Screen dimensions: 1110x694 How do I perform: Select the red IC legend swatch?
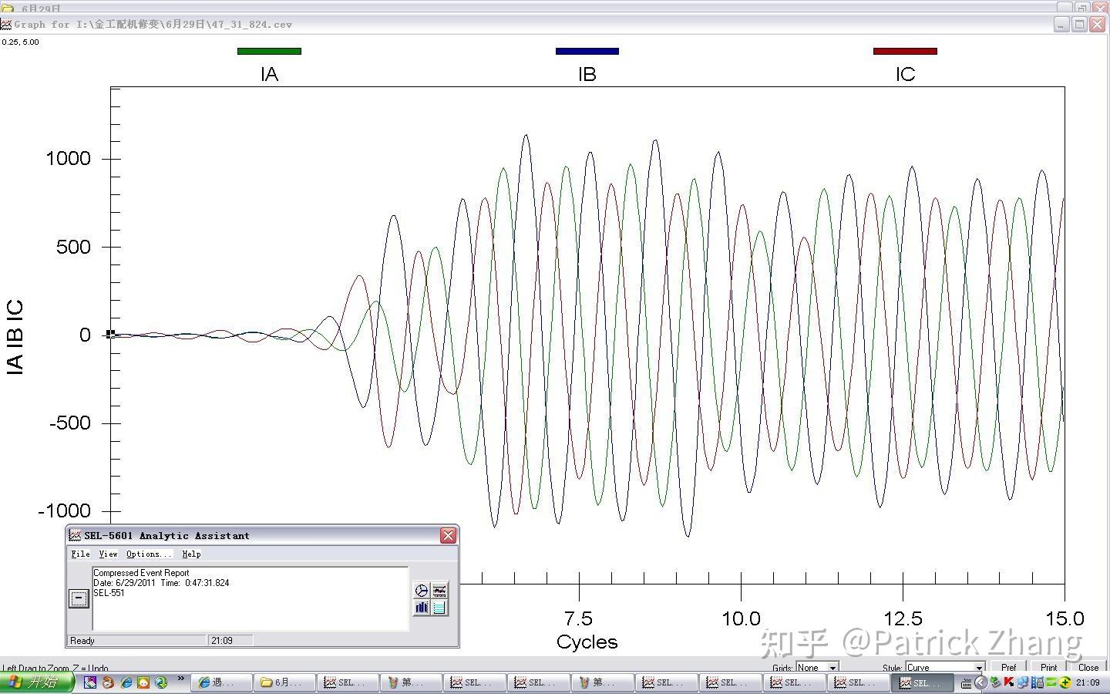[x=905, y=52]
